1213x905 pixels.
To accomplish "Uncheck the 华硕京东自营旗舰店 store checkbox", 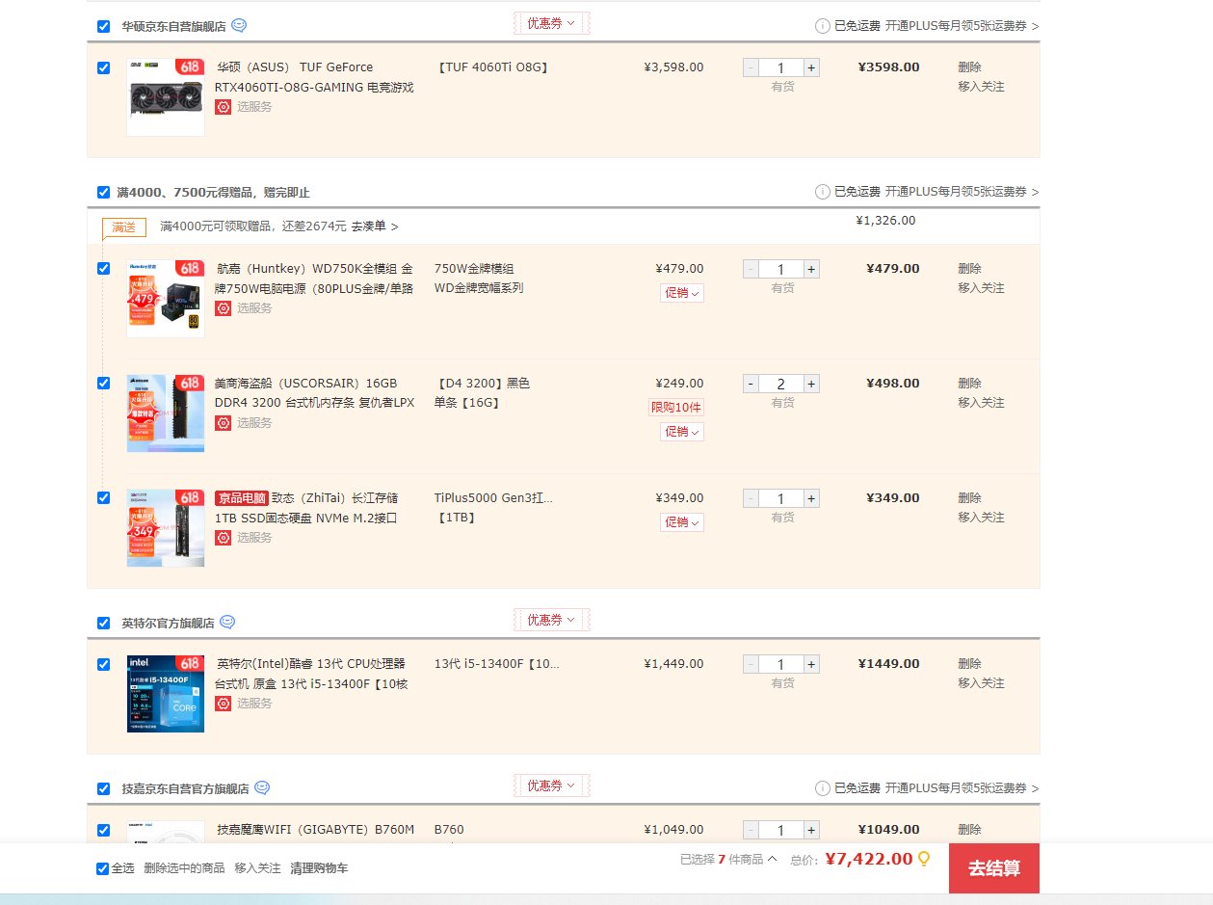I will pos(104,26).
